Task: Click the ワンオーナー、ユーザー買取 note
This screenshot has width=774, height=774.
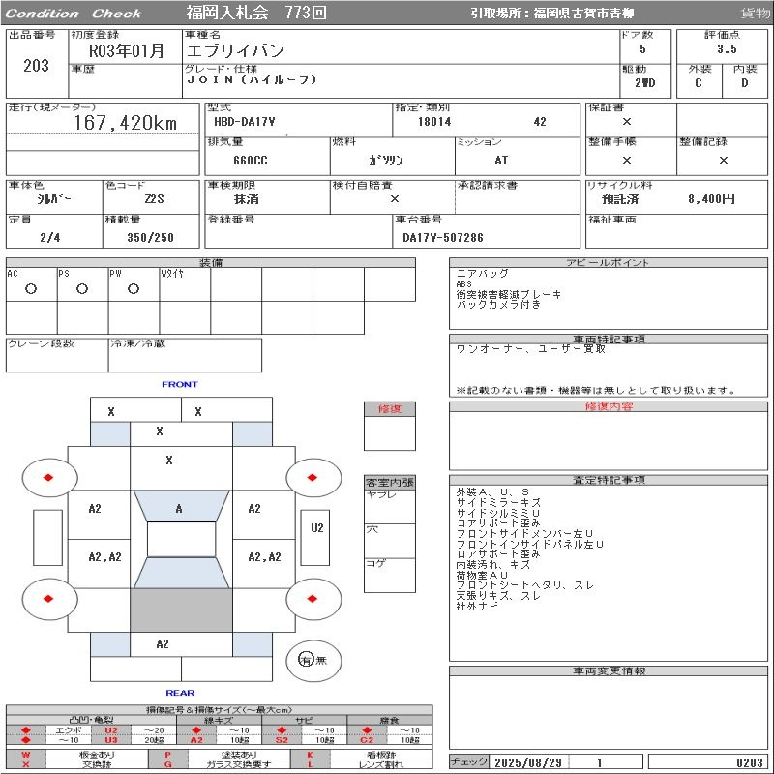Action: point(530,349)
